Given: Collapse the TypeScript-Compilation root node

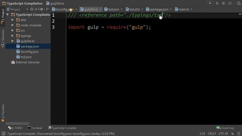Looking at the screenshot, I should pos(8,15).
